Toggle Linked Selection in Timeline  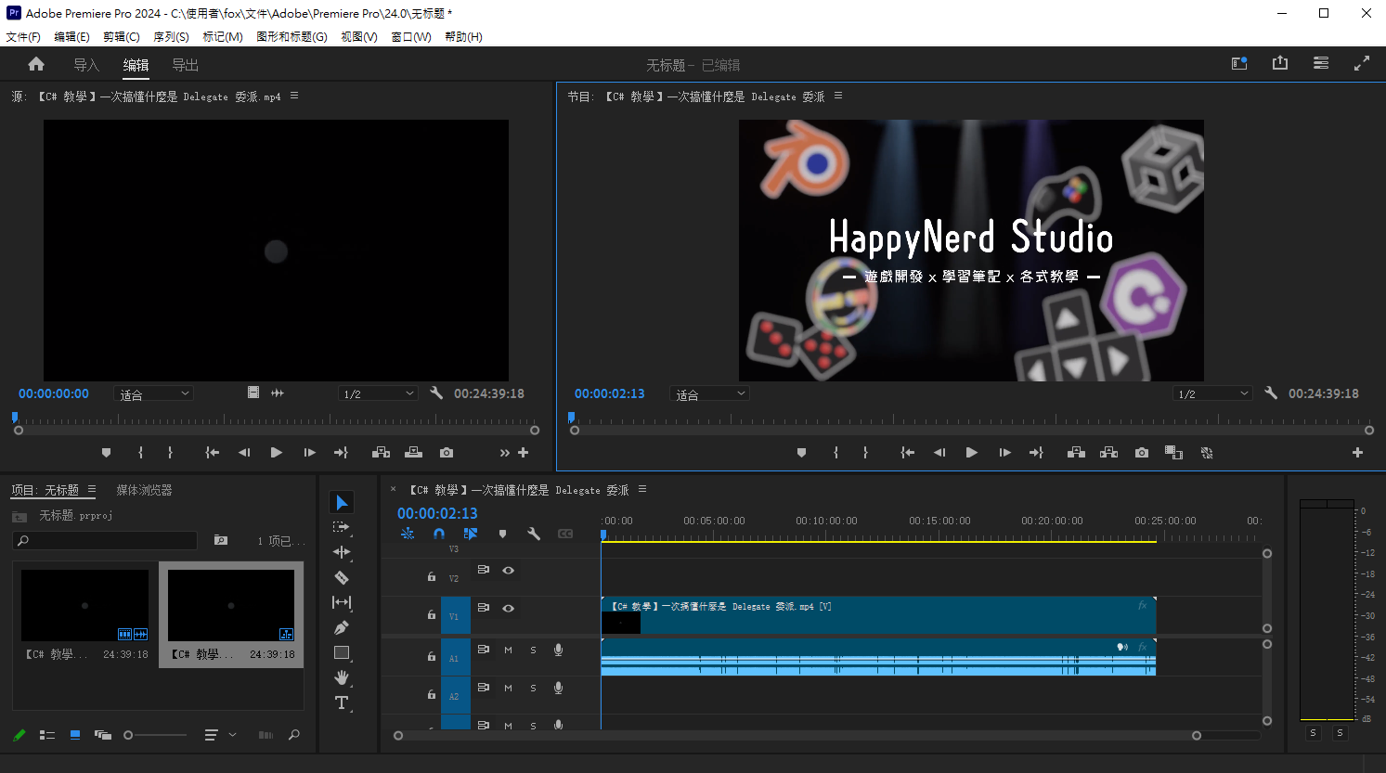click(471, 534)
